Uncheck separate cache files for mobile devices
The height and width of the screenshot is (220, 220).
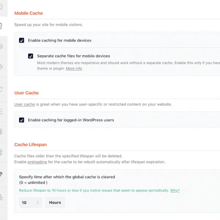[x=31, y=56]
